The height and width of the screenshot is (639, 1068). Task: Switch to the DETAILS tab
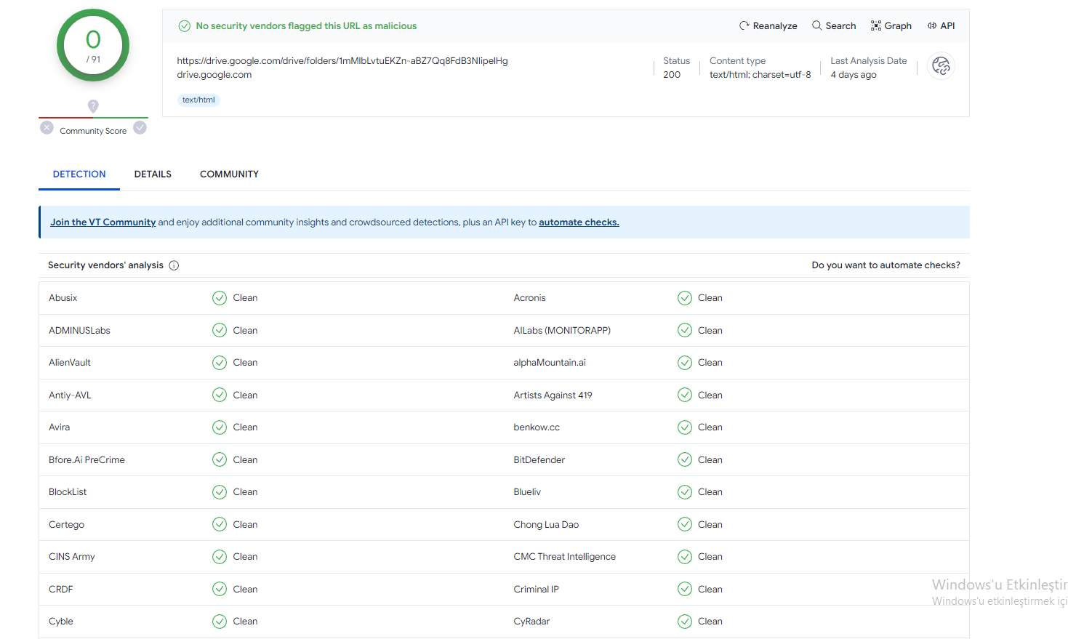[x=153, y=174]
